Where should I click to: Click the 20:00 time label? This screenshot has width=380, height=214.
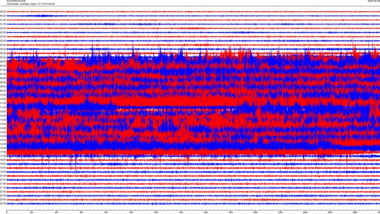point(3,176)
